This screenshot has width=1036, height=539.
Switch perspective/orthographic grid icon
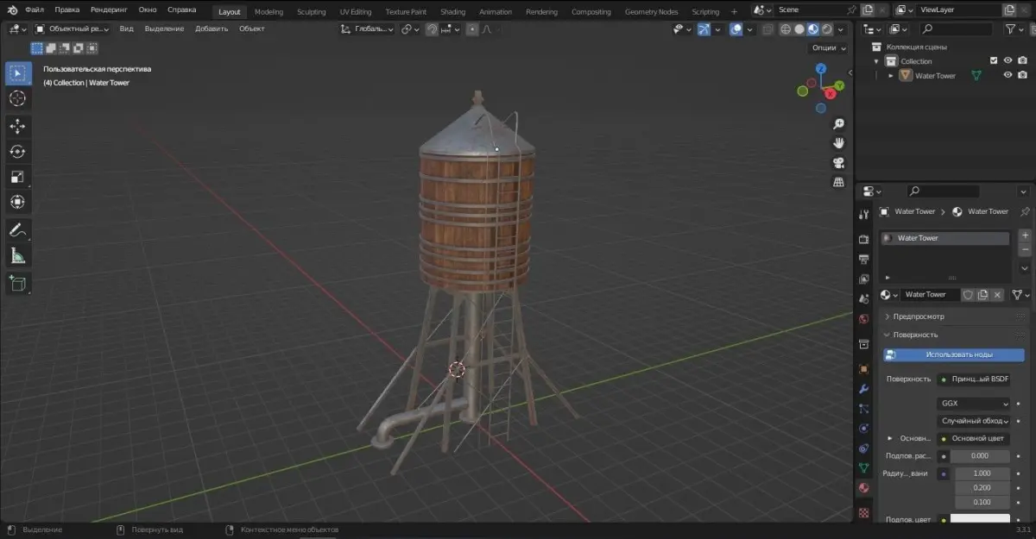point(837,182)
